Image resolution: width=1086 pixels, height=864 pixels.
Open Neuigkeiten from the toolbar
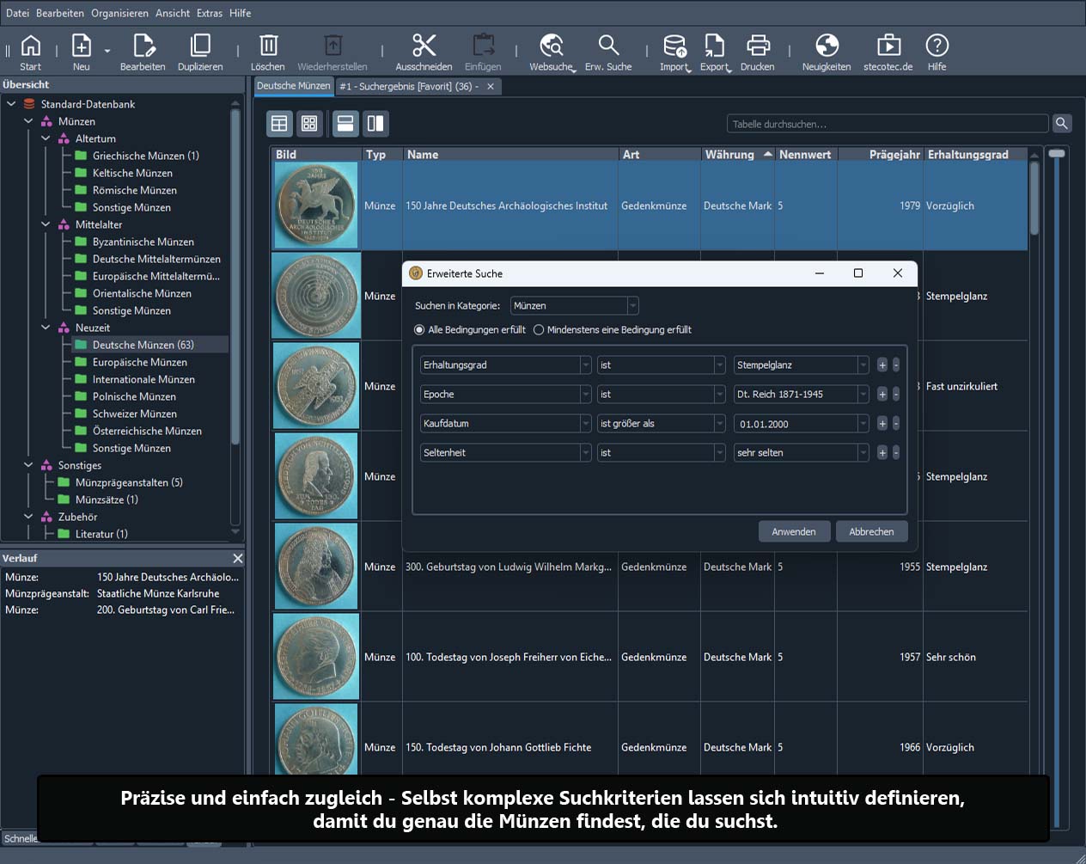pyautogui.click(x=826, y=46)
